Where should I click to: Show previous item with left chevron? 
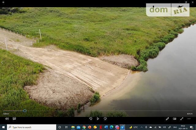2,62
